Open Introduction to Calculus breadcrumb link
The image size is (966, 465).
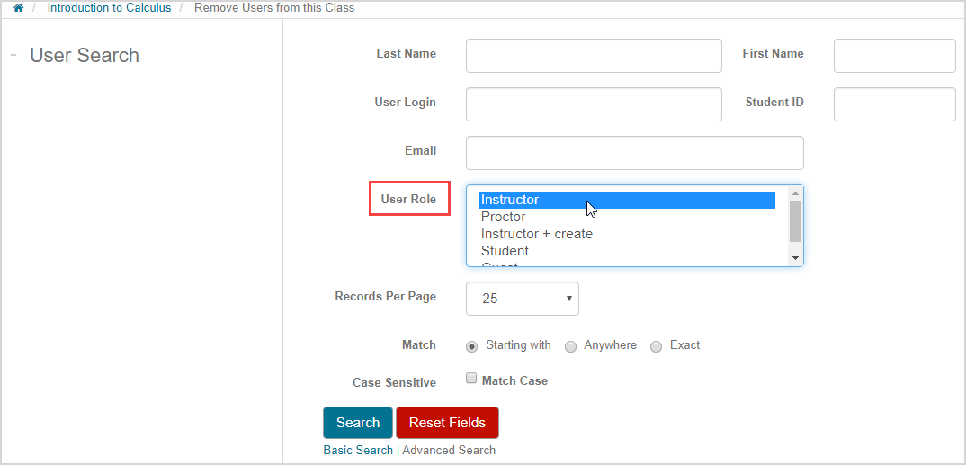[x=109, y=8]
